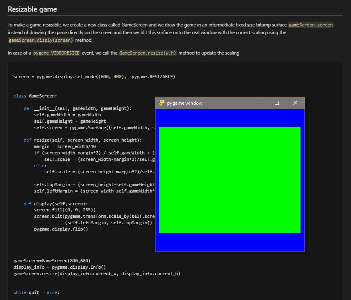Viewport: 351px width, 300px height.
Task: Click the pygame snake icon in title bar
Action: (x=162, y=103)
